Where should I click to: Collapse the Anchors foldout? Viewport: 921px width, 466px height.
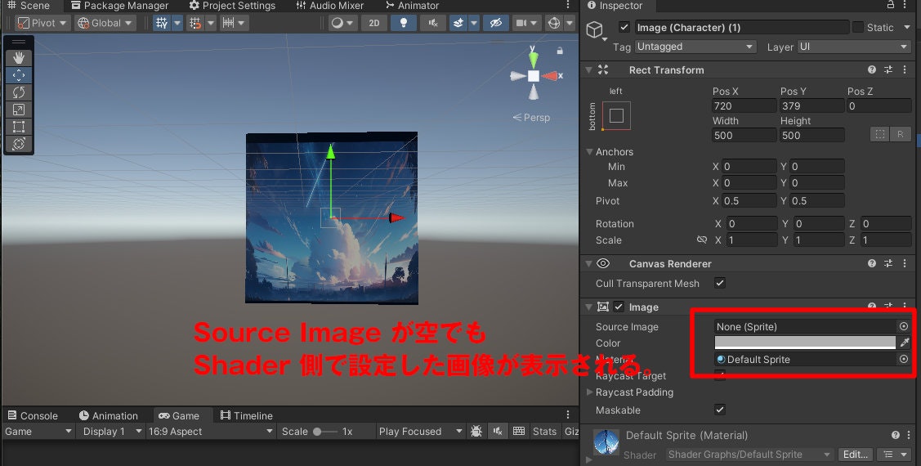pos(589,151)
